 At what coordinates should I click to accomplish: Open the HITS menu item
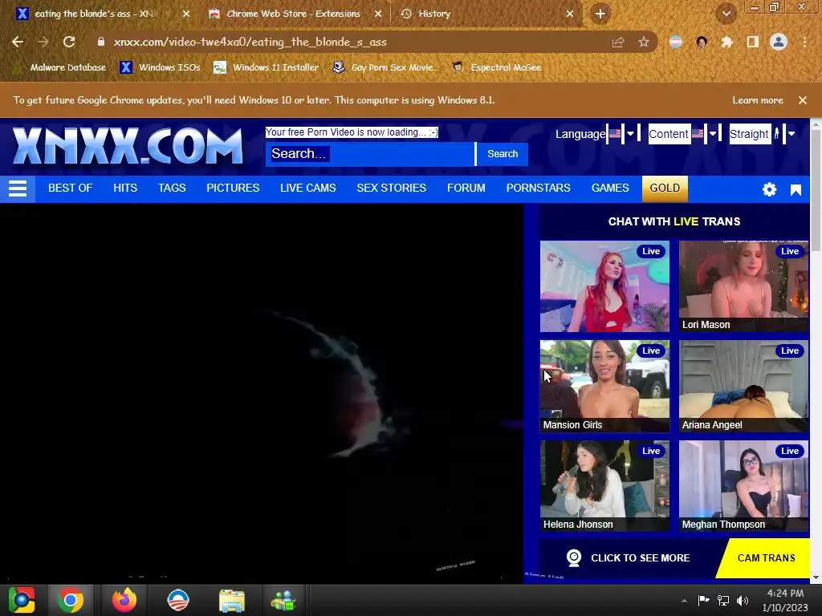tap(125, 188)
